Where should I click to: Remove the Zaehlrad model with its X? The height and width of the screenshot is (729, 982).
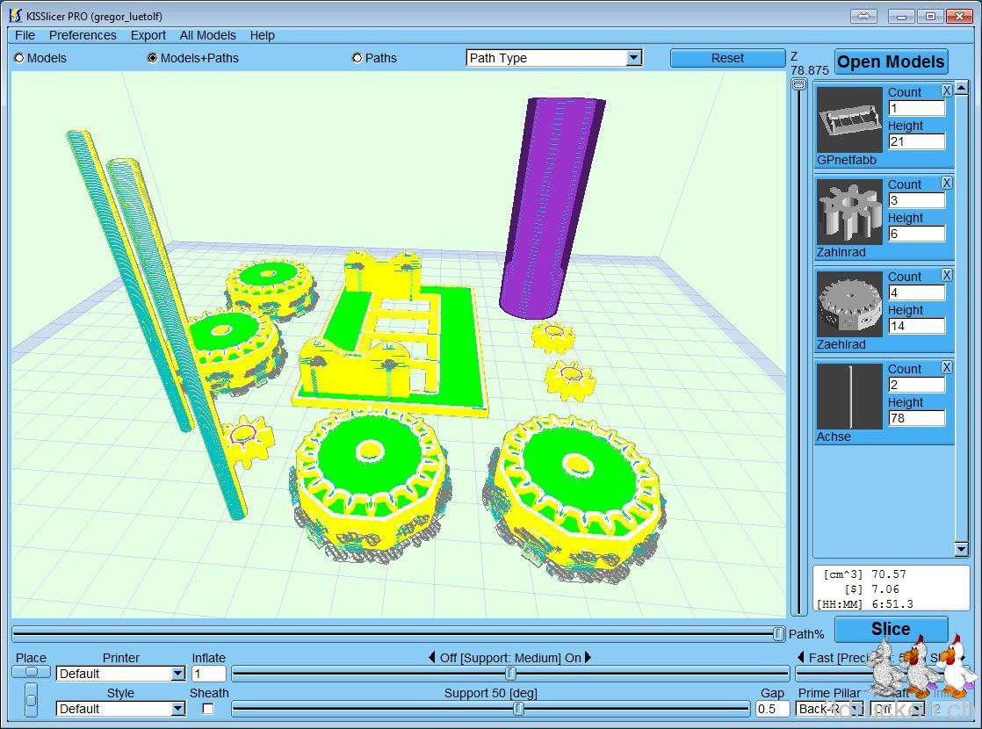pos(946,275)
